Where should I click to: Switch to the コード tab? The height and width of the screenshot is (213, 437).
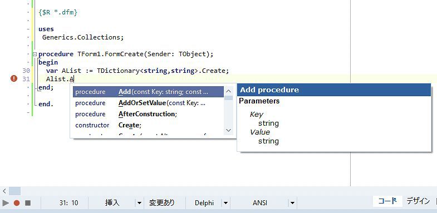pos(387,201)
